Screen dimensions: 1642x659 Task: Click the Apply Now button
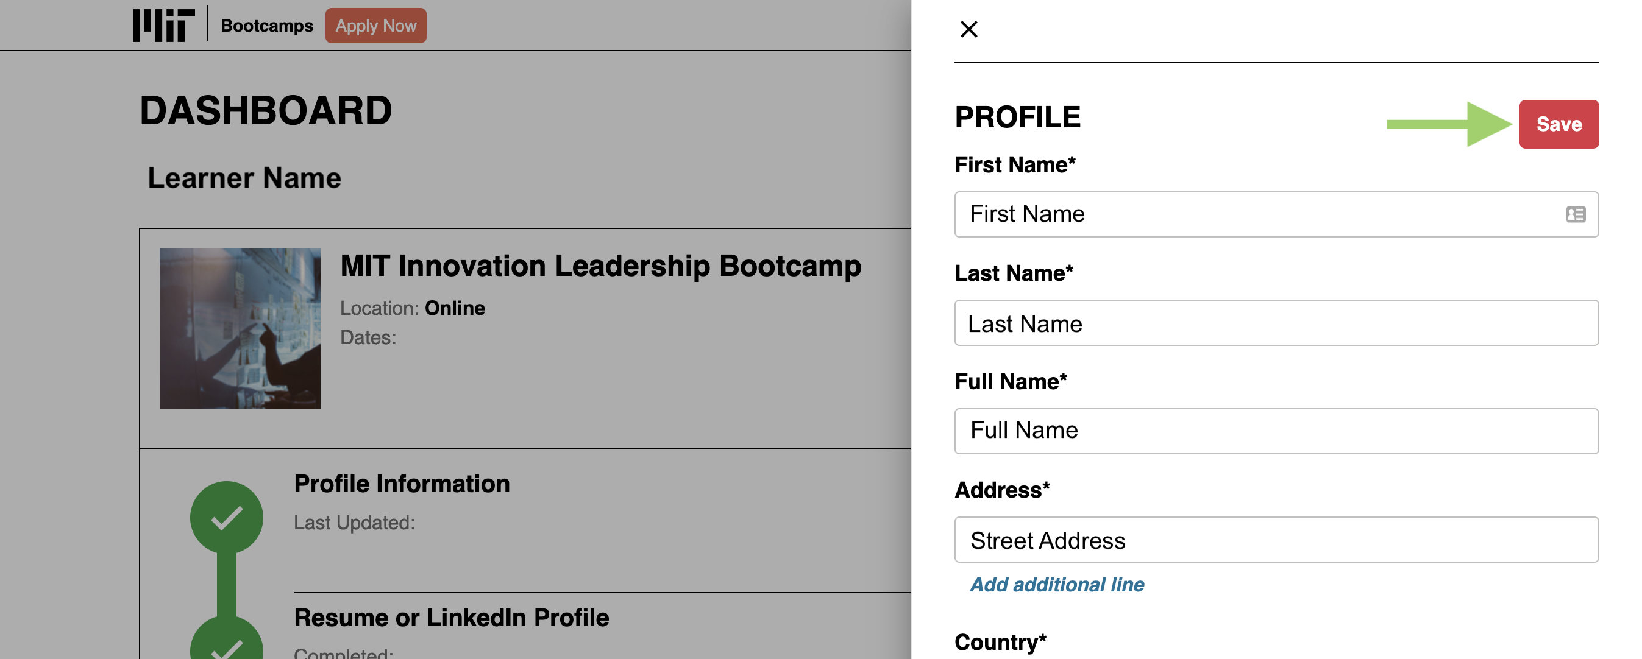(375, 26)
